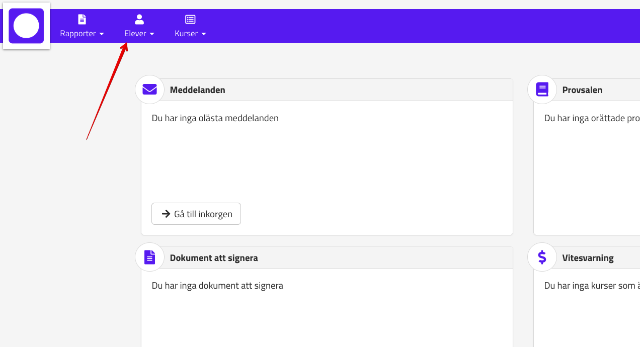Image resolution: width=640 pixels, height=347 pixels.
Task: Select the Provsalen book icon
Action: [x=542, y=90]
